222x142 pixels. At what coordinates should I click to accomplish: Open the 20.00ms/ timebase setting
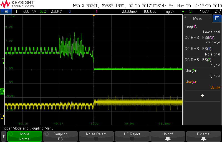point(129,11)
